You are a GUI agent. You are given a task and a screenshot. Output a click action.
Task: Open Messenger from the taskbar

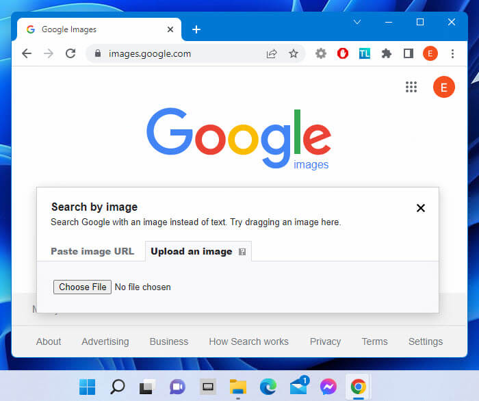tap(328, 387)
